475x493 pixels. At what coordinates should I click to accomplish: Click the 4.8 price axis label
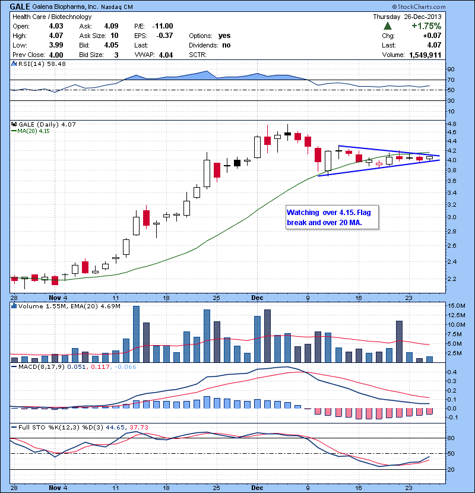coord(452,124)
